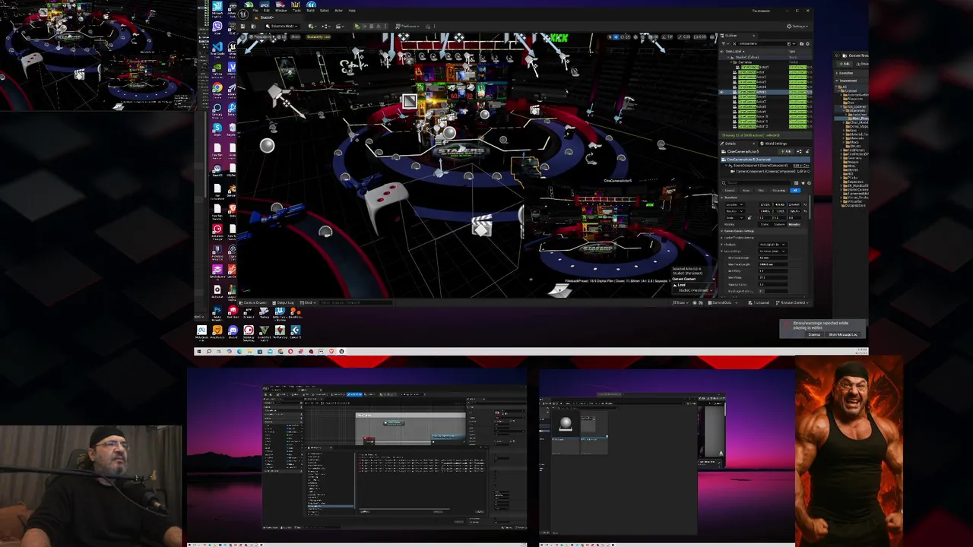Click the Min Focal Length value field
This screenshot has height=547, width=973.
point(773,258)
